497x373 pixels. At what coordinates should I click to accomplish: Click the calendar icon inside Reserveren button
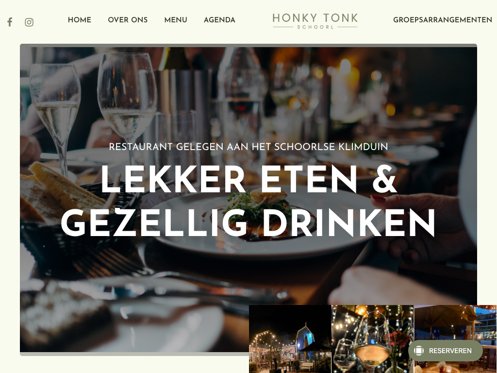click(419, 351)
